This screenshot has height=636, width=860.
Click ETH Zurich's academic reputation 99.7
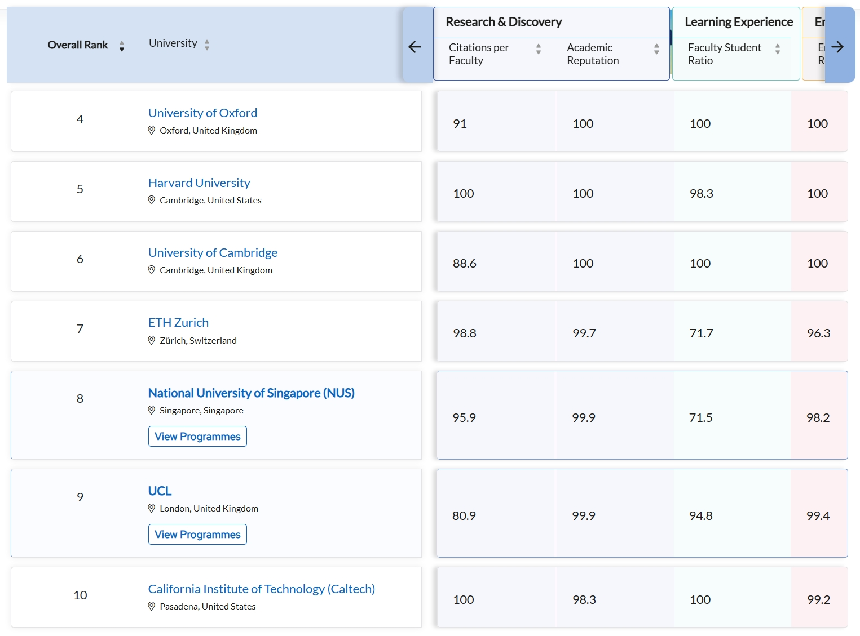pos(584,333)
